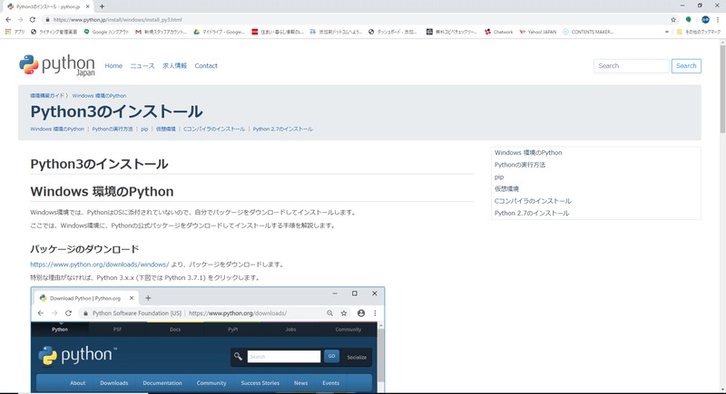Screen dimensions: 726x394
Task: Click the Python Japan logo
Action: (x=57, y=65)
